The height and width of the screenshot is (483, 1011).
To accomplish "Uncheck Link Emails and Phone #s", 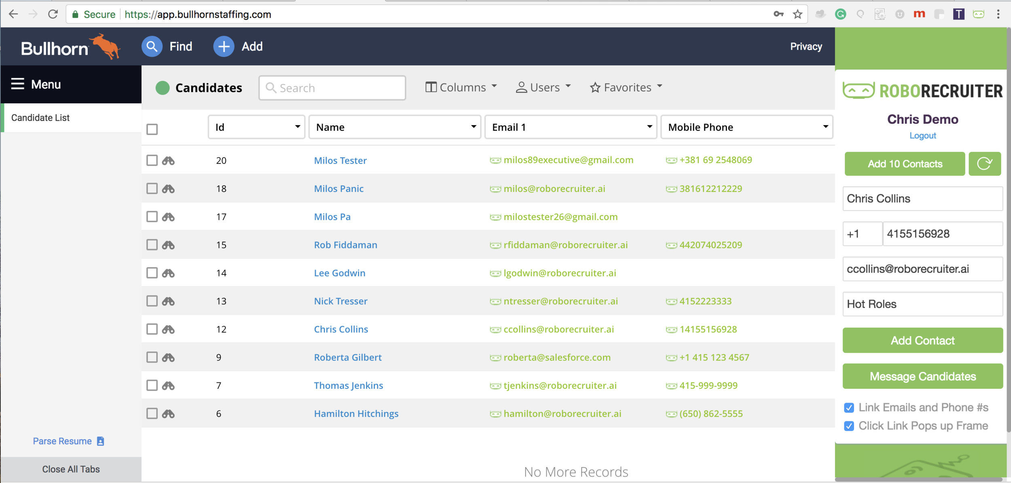I will (849, 407).
